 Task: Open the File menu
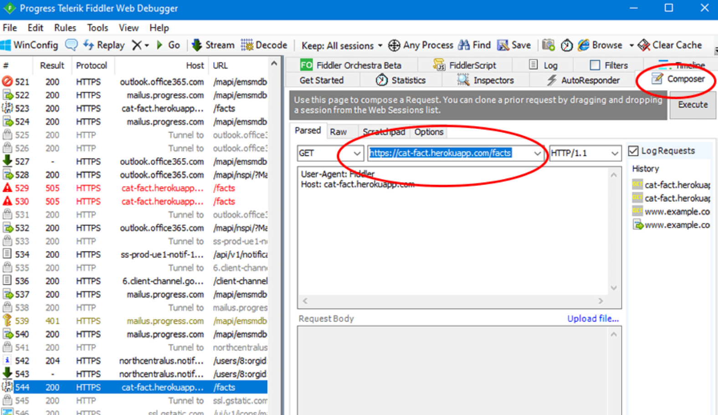[x=10, y=28]
